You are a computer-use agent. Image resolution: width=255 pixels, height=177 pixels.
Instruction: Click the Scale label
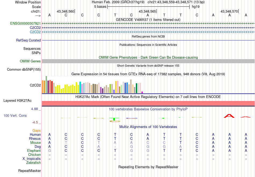(37, 7)
